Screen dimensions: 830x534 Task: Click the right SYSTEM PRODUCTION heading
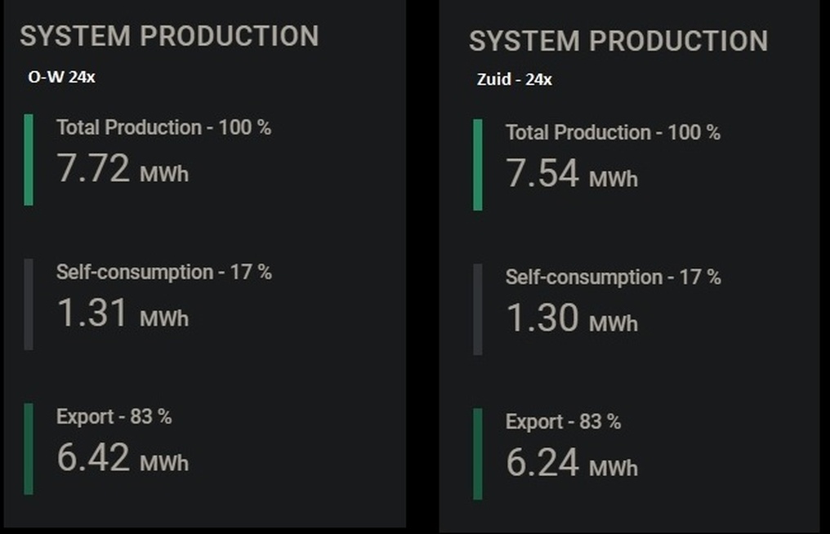[x=618, y=41]
